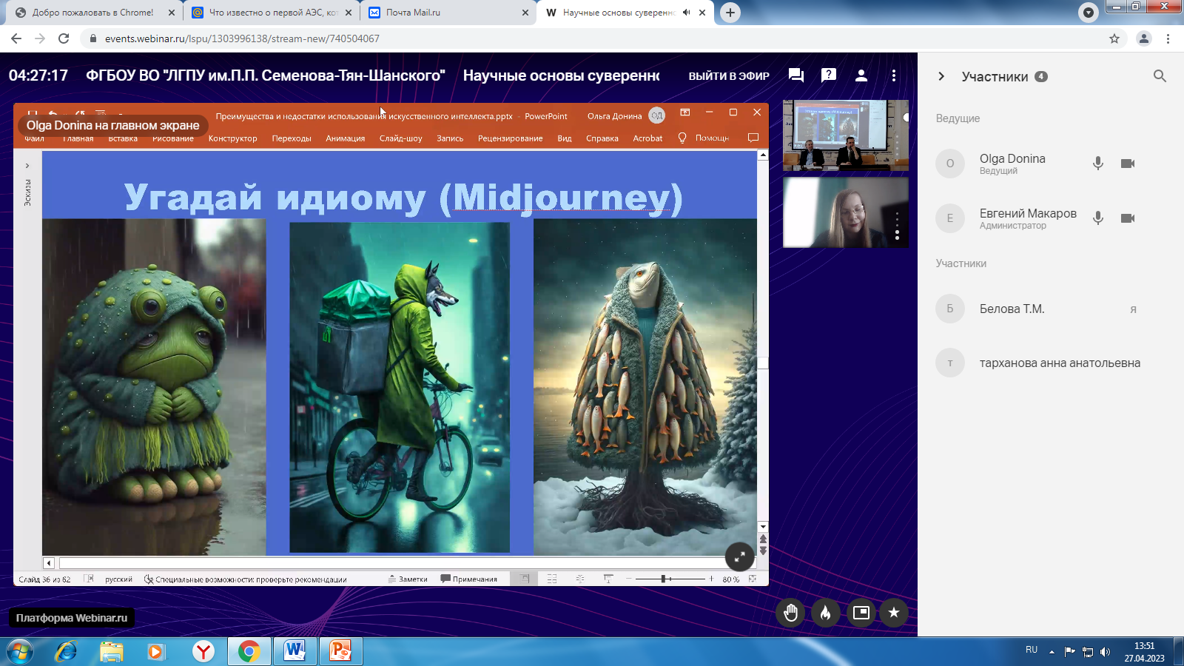Click the star rating icon

894,613
